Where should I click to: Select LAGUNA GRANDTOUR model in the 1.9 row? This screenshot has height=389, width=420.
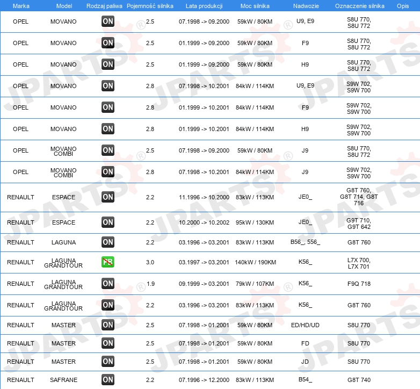point(63,284)
